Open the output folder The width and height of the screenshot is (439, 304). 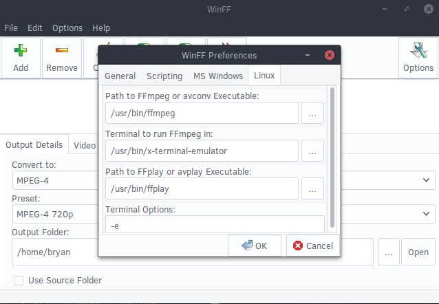[x=418, y=252]
